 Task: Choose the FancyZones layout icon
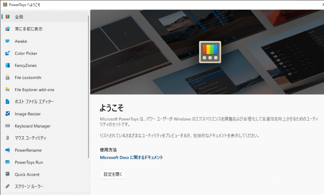(x=8, y=65)
